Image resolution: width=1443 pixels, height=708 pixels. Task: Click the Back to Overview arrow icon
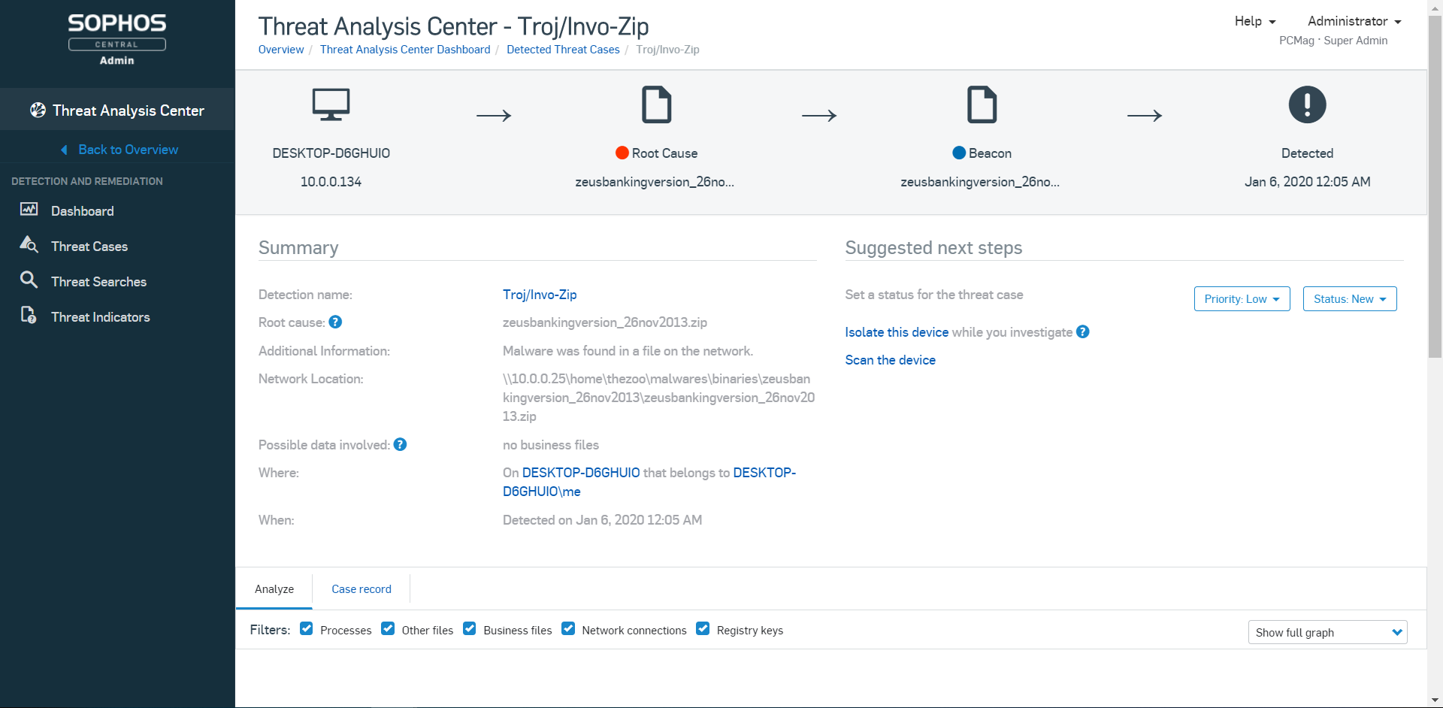tap(65, 150)
